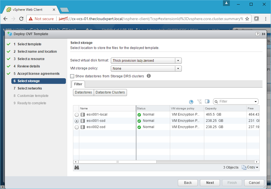Click the Back button

(x=188, y=183)
